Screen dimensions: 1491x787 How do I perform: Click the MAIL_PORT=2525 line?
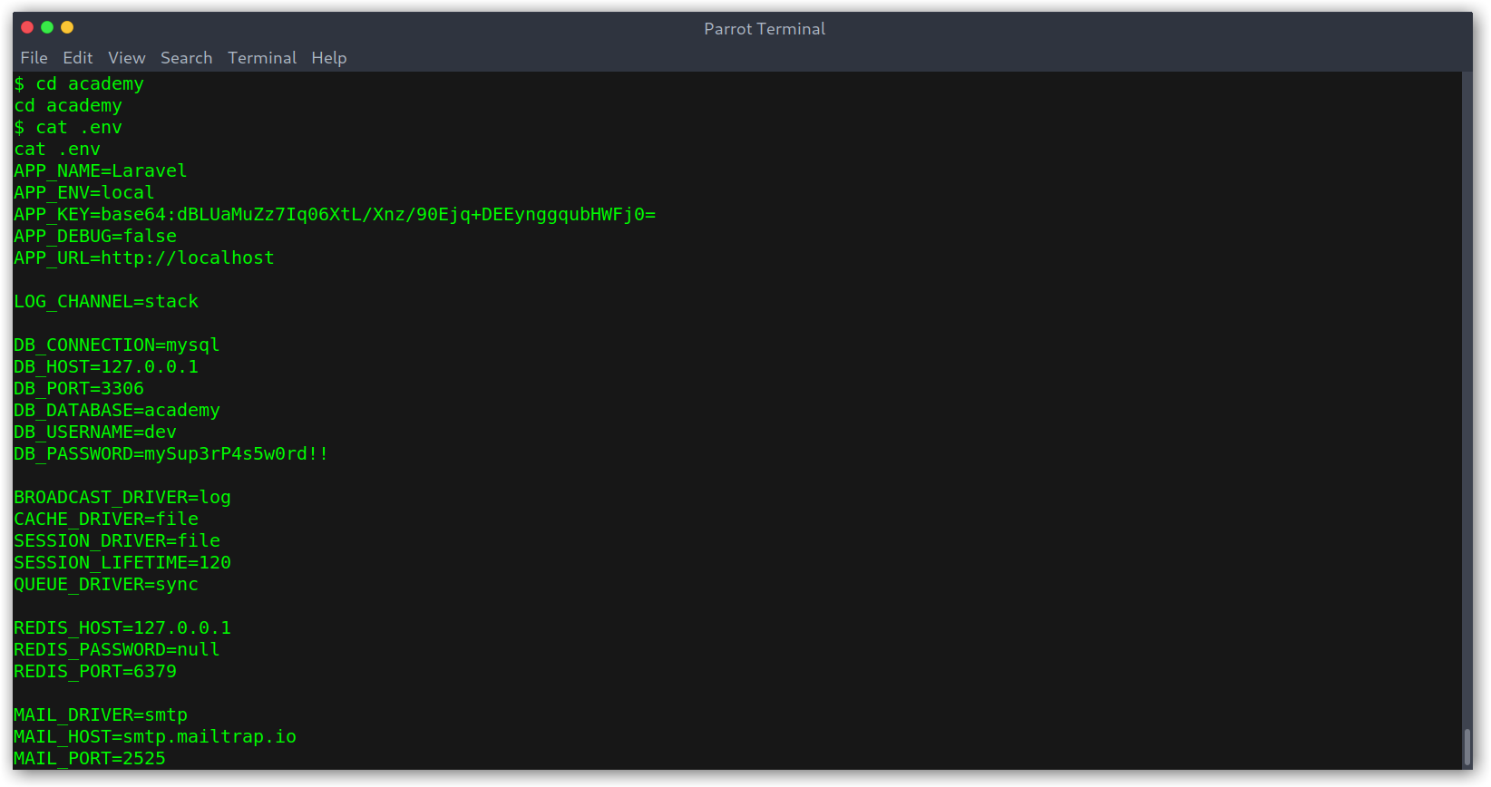click(90, 759)
